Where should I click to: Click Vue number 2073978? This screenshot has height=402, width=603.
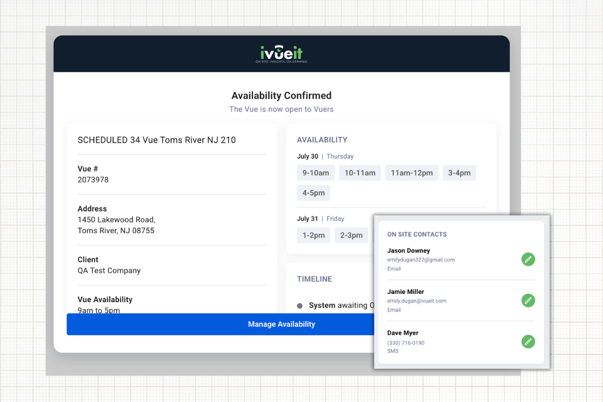(x=93, y=180)
